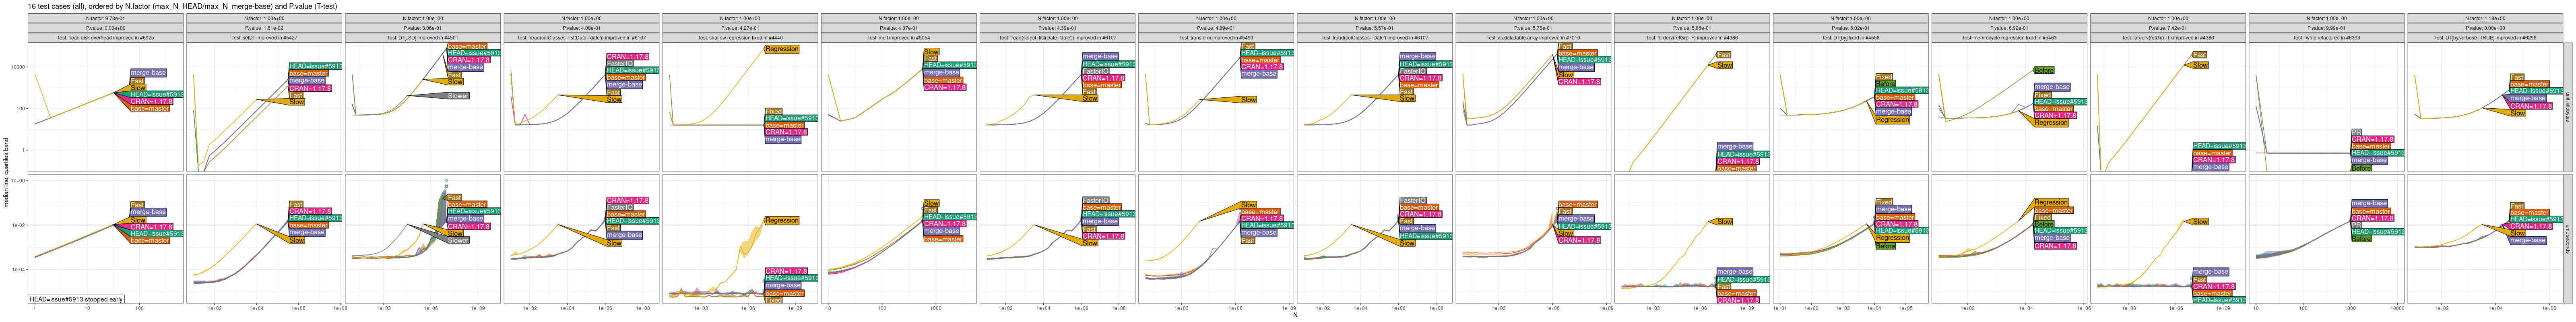The height and width of the screenshot is (322, 2576).
Task: Click the 'HEAD=issue#5913 stopped early' note
Action: click(x=76, y=299)
